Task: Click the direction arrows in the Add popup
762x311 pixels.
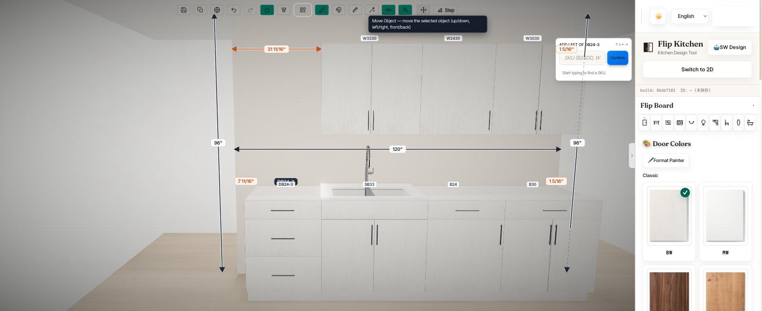Action: 622,45
